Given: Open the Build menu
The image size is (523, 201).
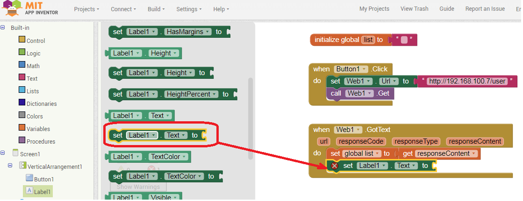Looking at the screenshot, I should tap(157, 9).
